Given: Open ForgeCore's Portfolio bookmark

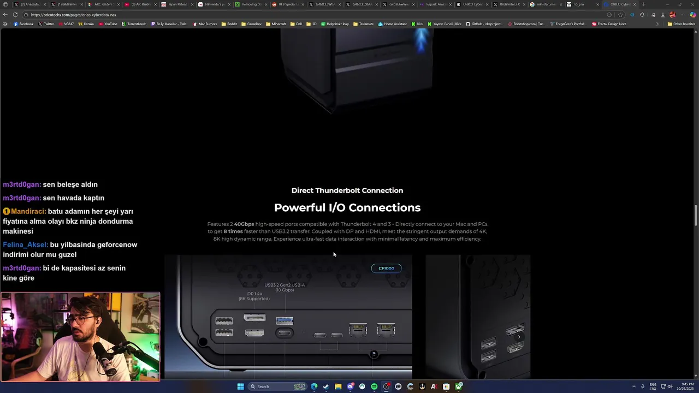Looking at the screenshot, I should tap(568, 24).
